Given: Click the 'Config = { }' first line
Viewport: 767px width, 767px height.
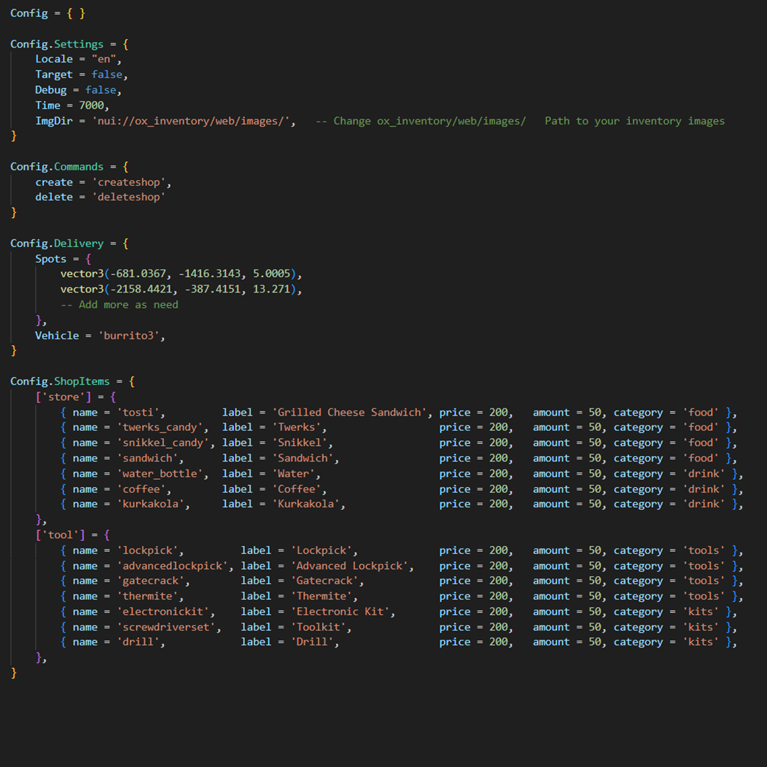Looking at the screenshot, I should tap(48, 13).
